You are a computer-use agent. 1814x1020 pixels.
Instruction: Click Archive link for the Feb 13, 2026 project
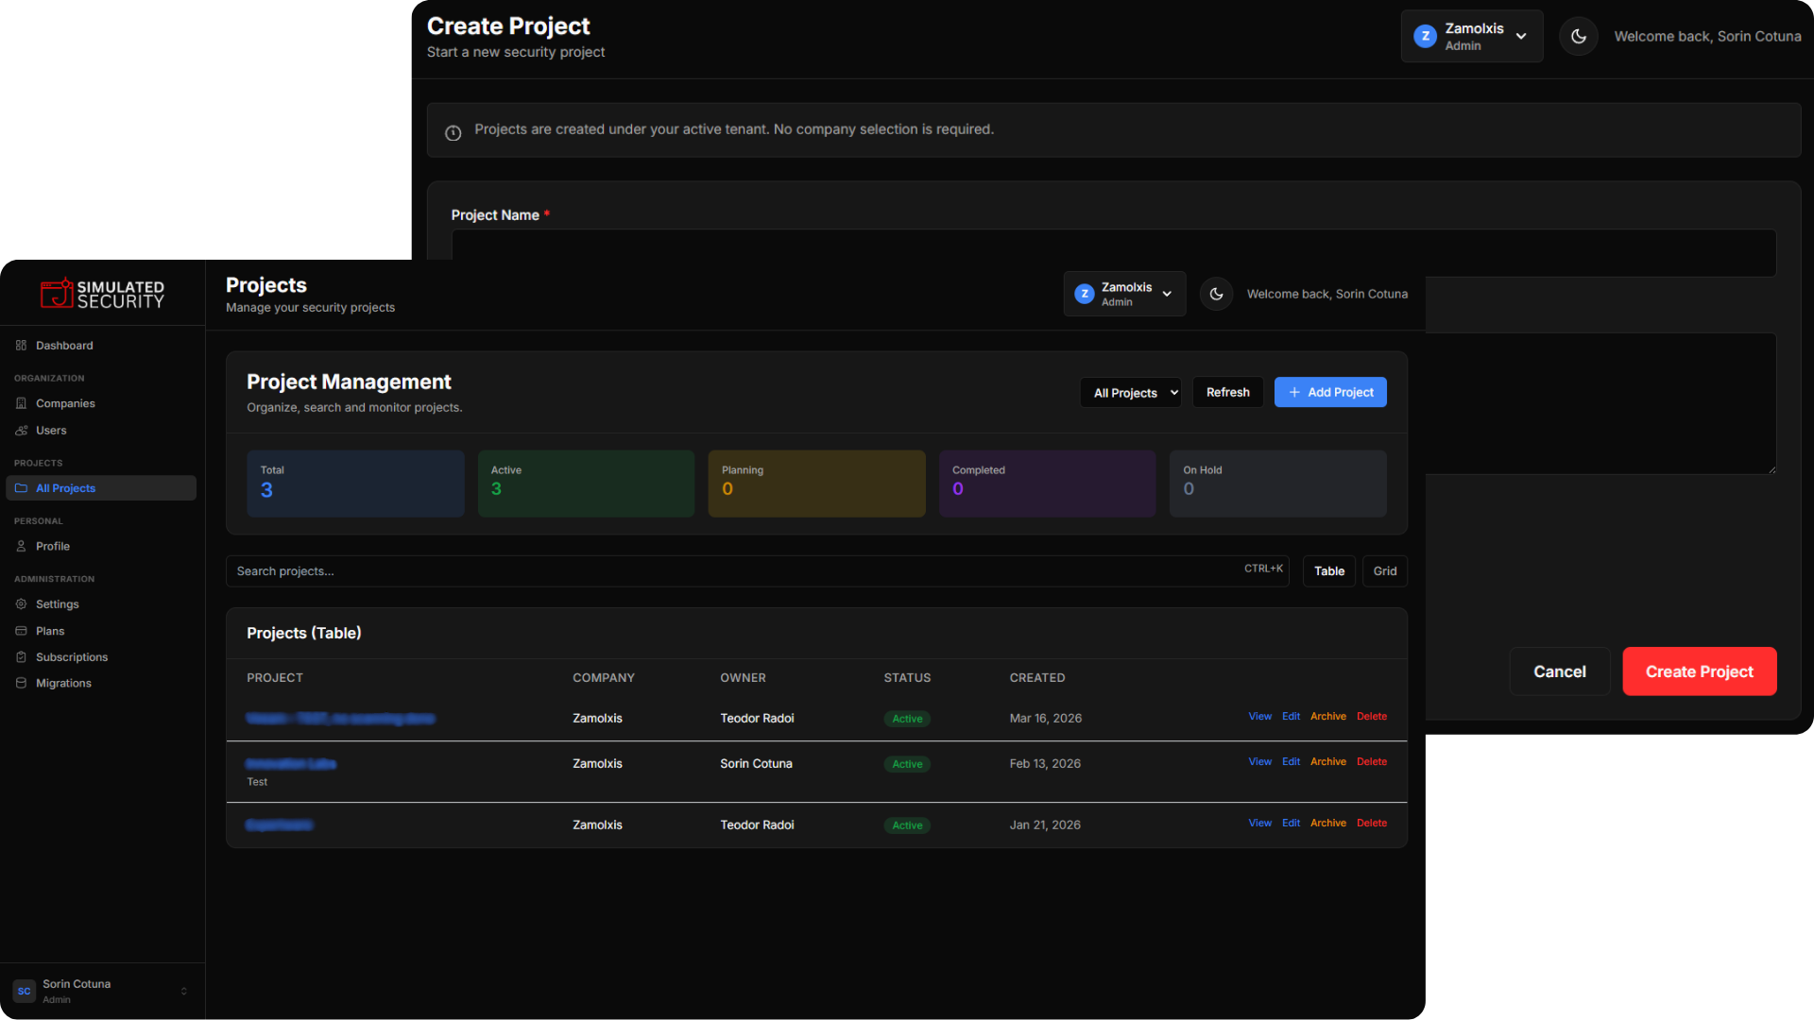(1327, 762)
